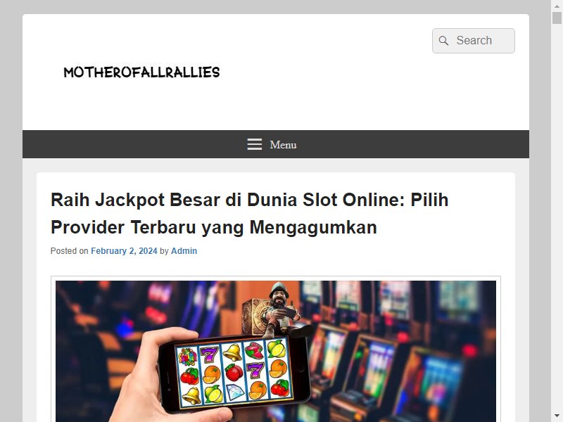Expand the Menu navigation label
The image size is (563, 422).
pyautogui.click(x=283, y=145)
